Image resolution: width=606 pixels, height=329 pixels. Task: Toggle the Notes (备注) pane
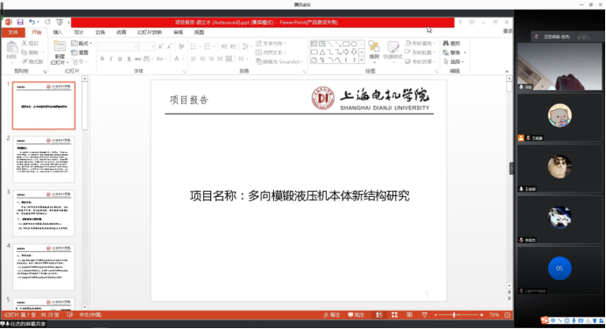click(x=332, y=315)
